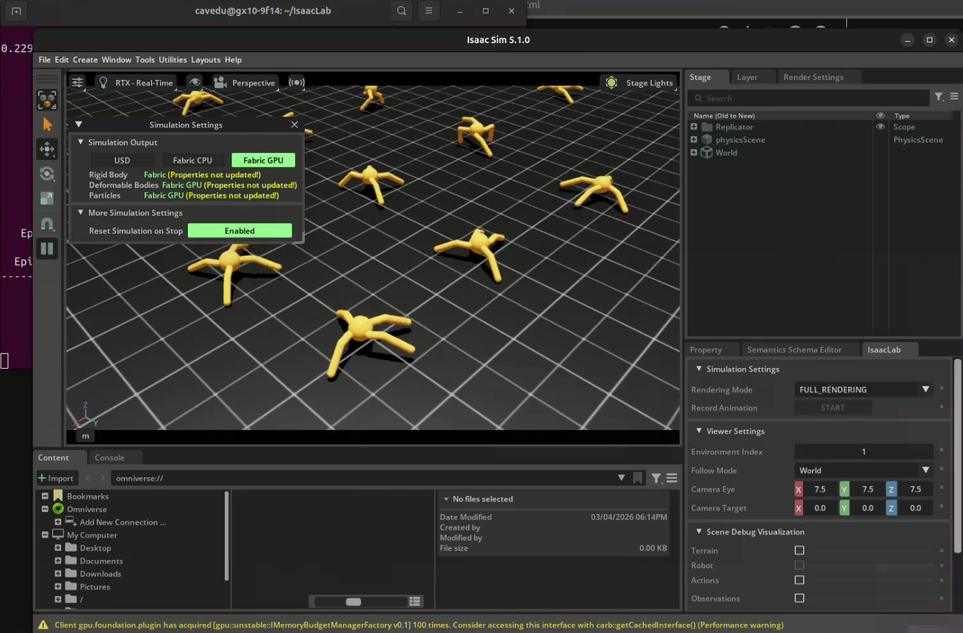Open the Utilities menu

tap(173, 60)
